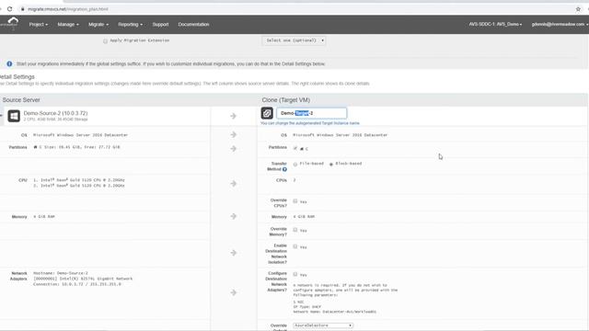Select the Block-based transfer method
The image size is (589, 331).
tap(331, 164)
